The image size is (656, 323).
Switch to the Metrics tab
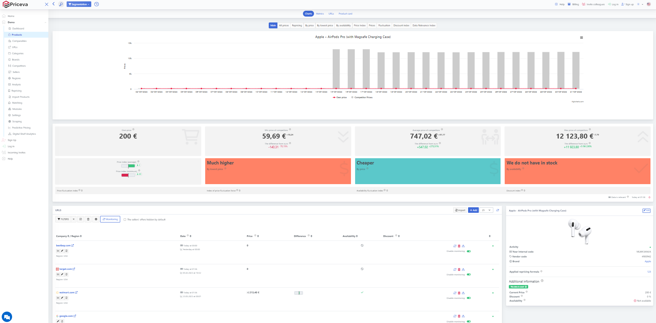tap(320, 14)
